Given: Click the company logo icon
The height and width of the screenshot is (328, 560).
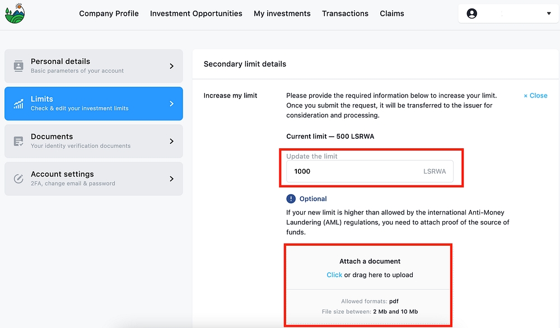Looking at the screenshot, I should pos(15,13).
